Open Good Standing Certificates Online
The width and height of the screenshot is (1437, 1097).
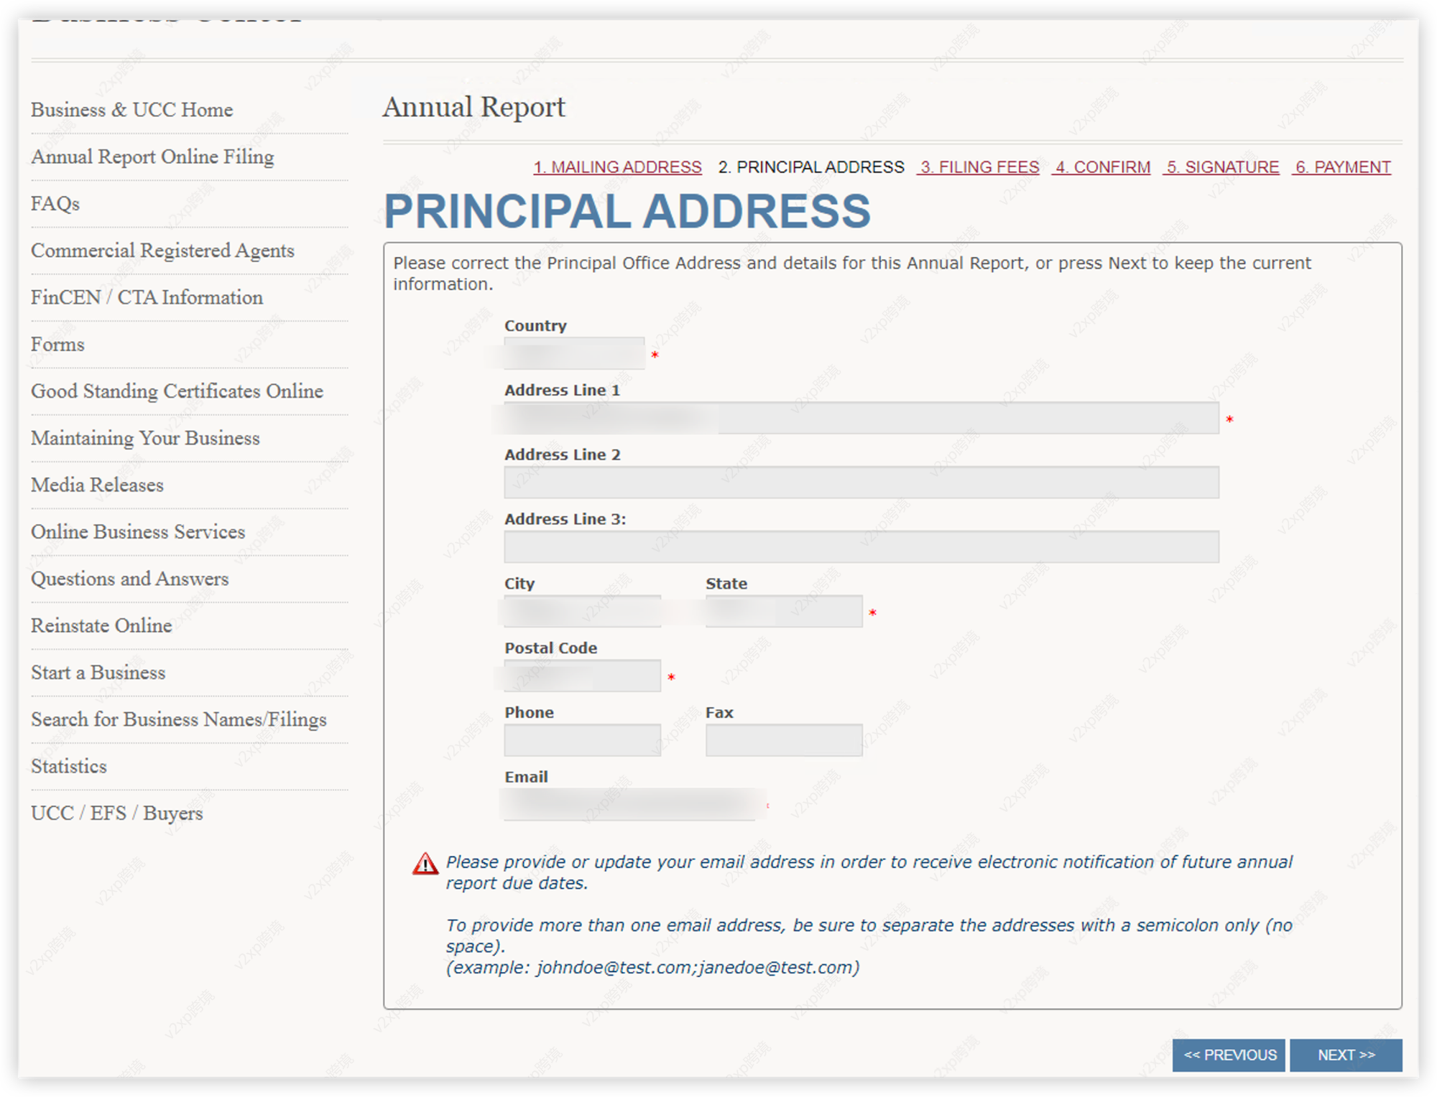[177, 391]
